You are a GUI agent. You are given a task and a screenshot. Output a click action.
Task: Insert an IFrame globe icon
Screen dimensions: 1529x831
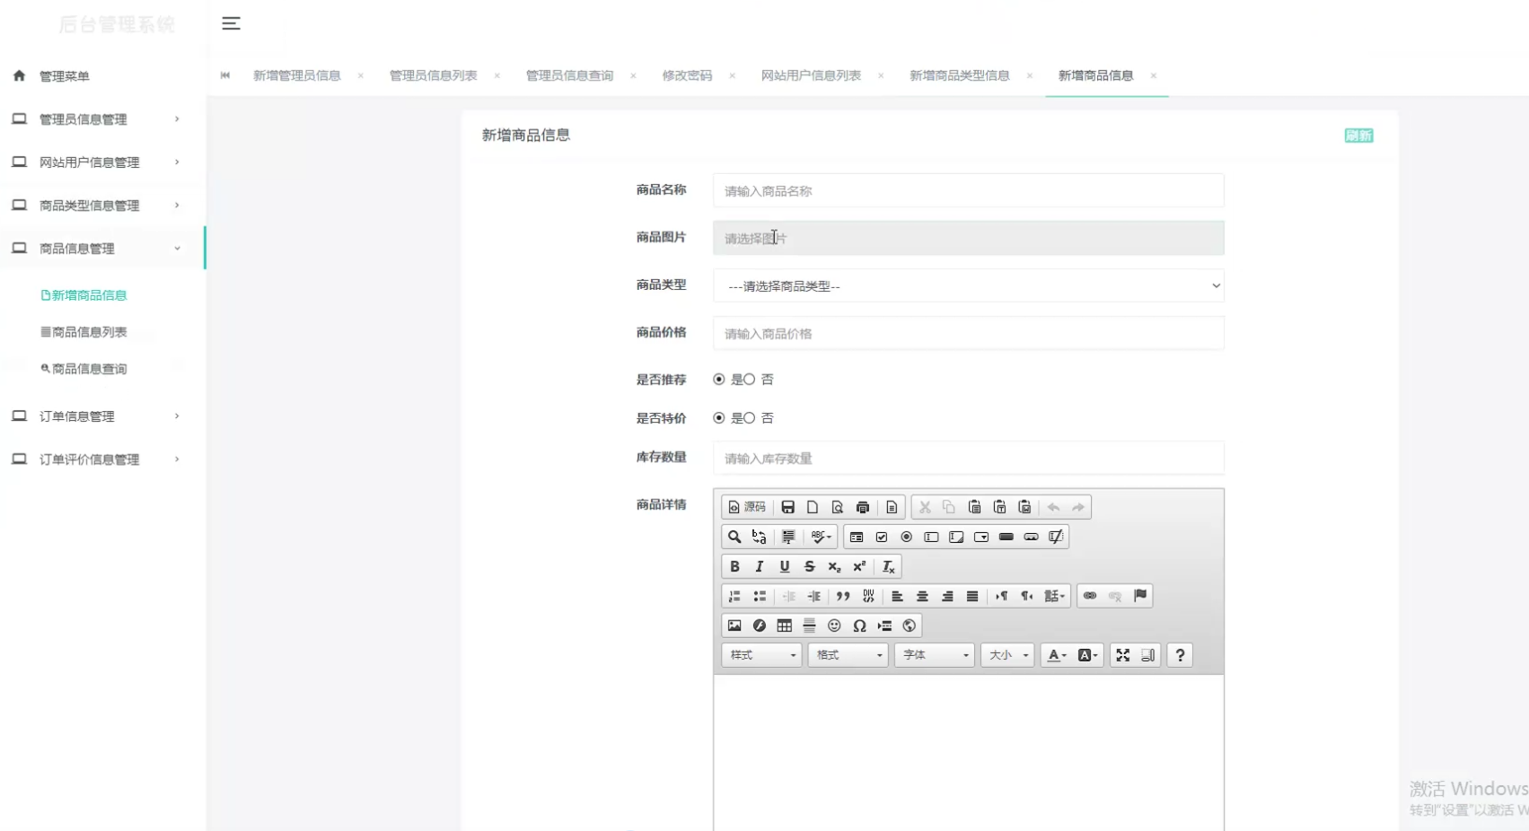pyautogui.click(x=909, y=625)
